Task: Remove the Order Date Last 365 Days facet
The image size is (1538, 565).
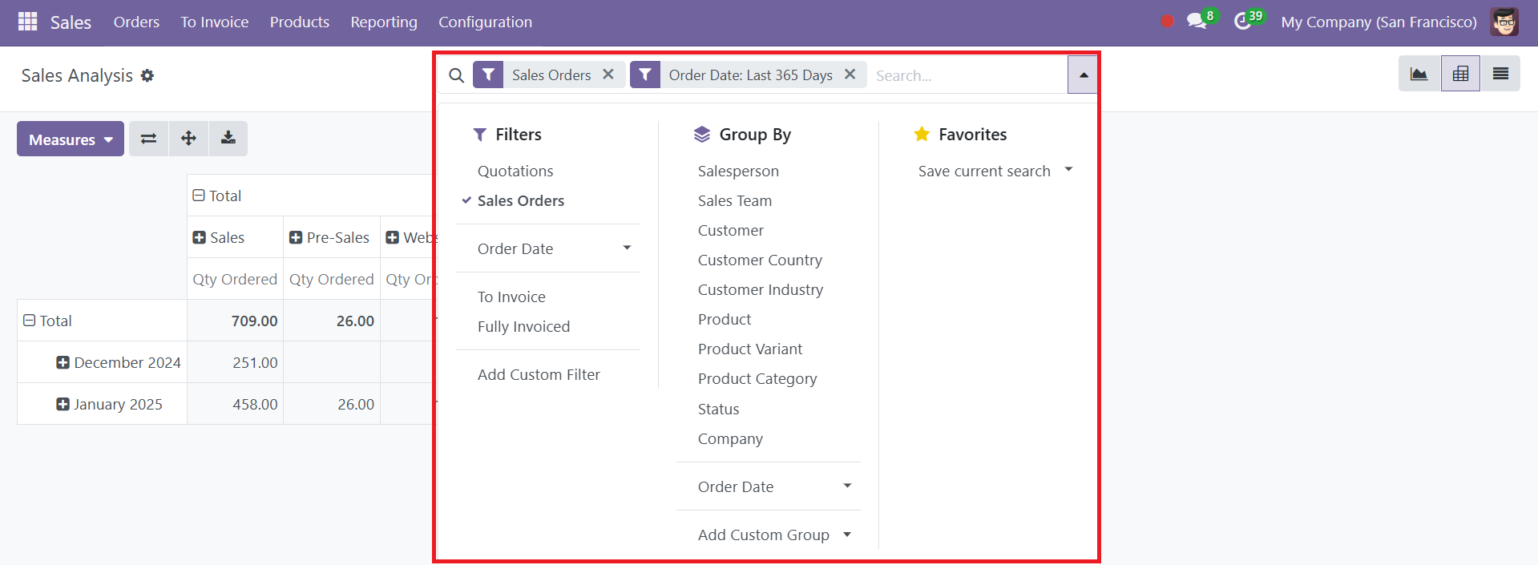Action: point(850,75)
